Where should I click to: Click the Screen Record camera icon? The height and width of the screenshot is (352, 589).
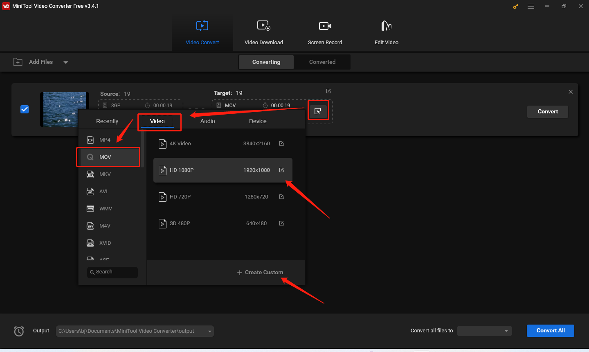[325, 26]
